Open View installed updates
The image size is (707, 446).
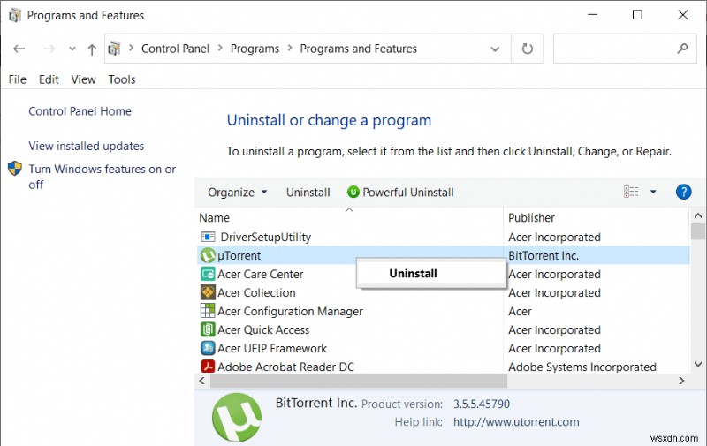point(86,146)
